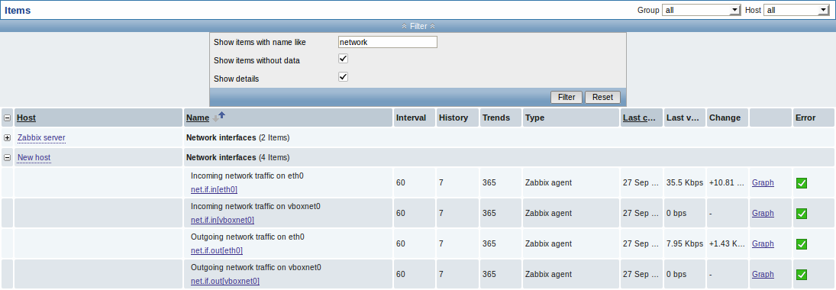Expand the Zabbix server row
This screenshot has height=290, width=836.
pyautogui.click(x=8, y=137)
